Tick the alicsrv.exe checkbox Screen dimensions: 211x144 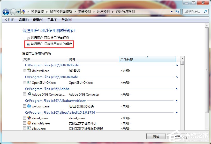point(25,128)
